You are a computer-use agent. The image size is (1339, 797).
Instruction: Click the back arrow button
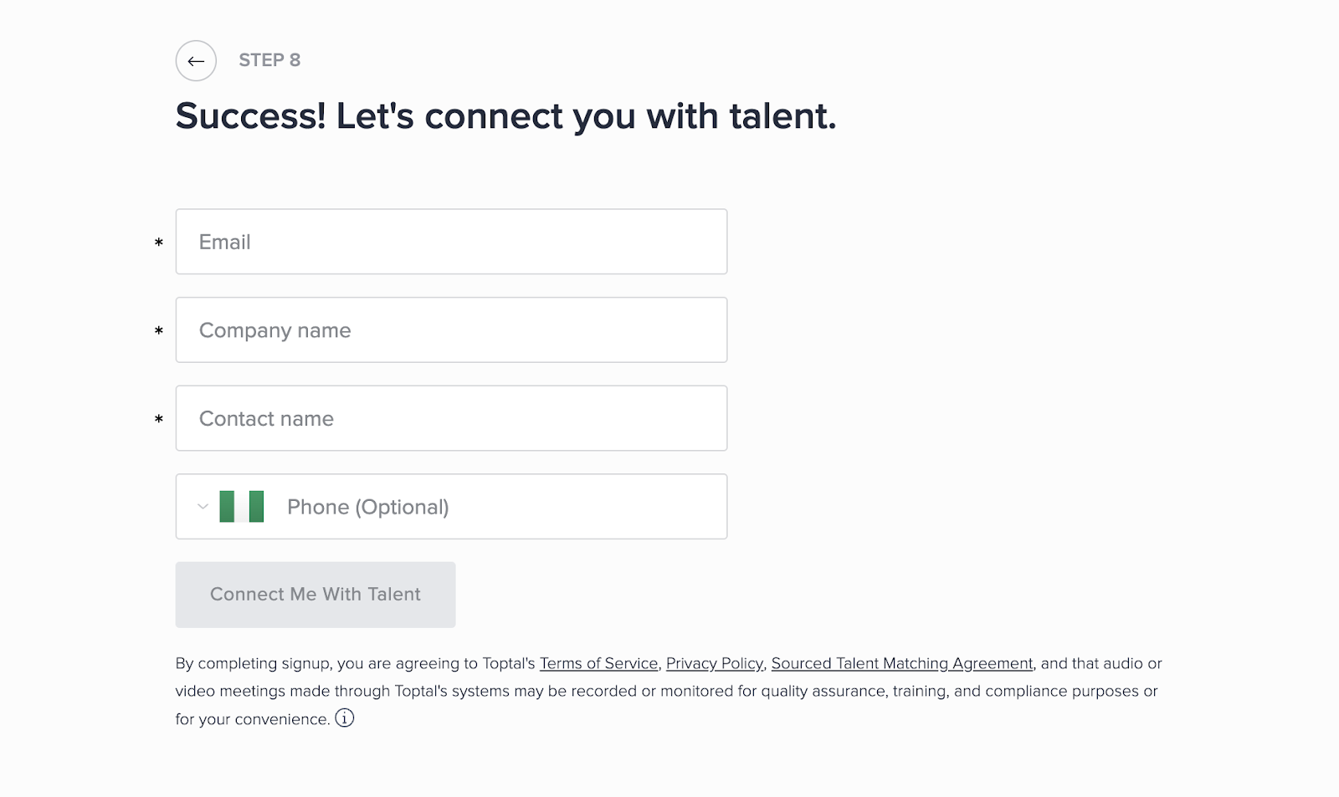point(196,61)
